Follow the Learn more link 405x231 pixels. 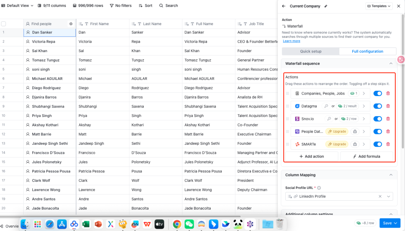291,41
